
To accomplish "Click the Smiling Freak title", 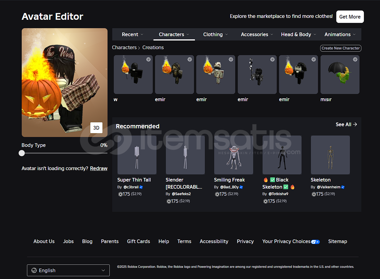I will 229,180.
